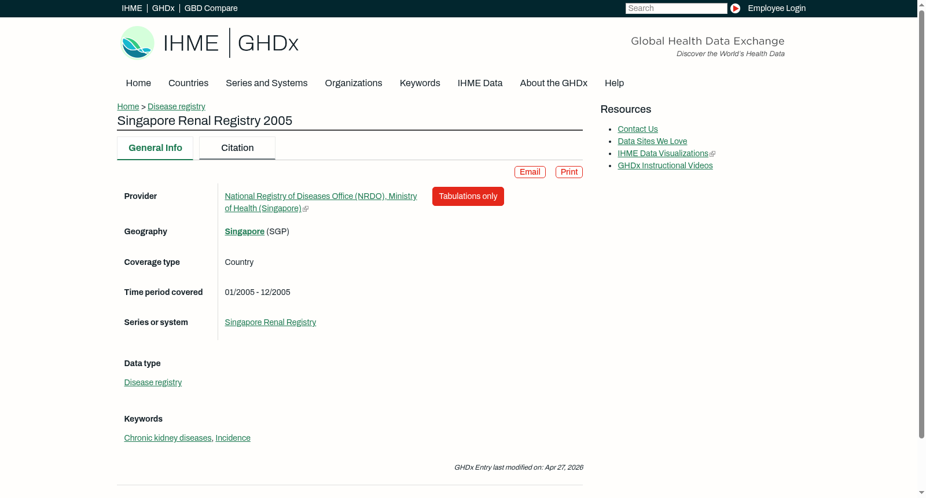The image size is (926, 498).
Task: Click Disease registry breadcrumb link
Action: [x=176, y=106]
